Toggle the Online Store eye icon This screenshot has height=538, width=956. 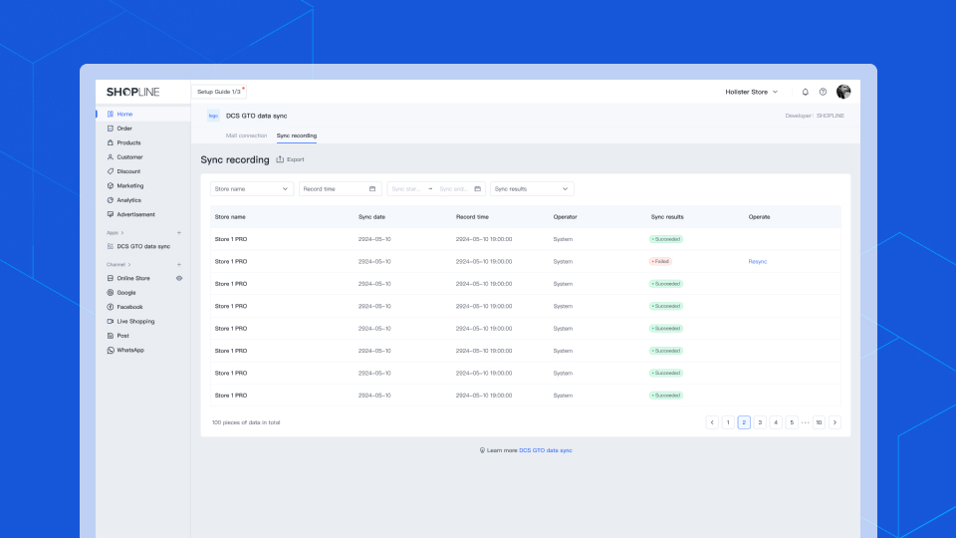179,278
